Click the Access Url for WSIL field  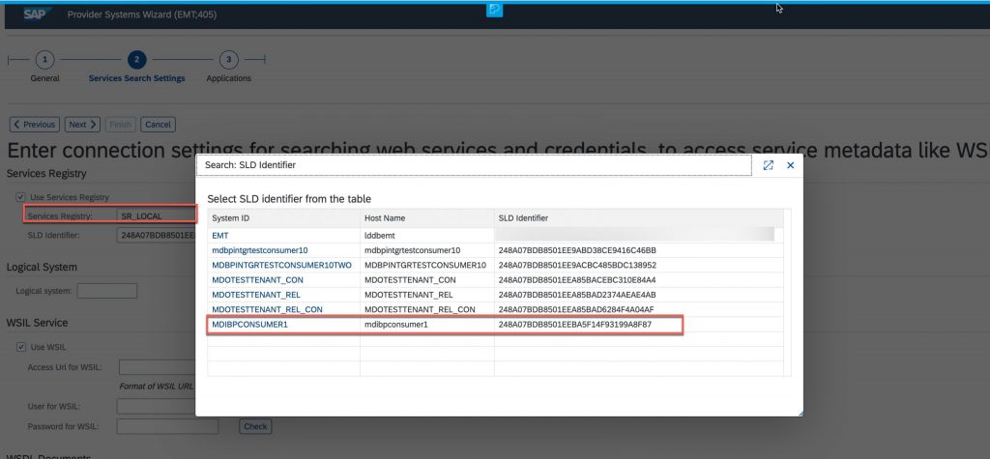pyautogui.click(x=157, y=367)
